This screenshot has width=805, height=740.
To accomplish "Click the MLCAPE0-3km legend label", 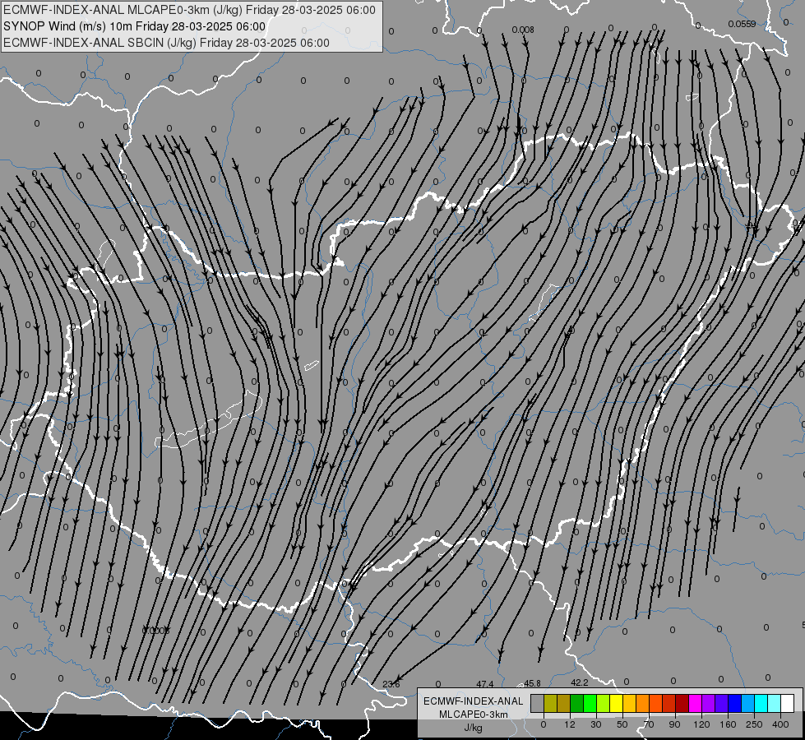I will coord(474,715).
